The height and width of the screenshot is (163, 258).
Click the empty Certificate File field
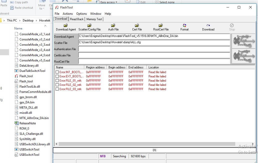[154, 55]
